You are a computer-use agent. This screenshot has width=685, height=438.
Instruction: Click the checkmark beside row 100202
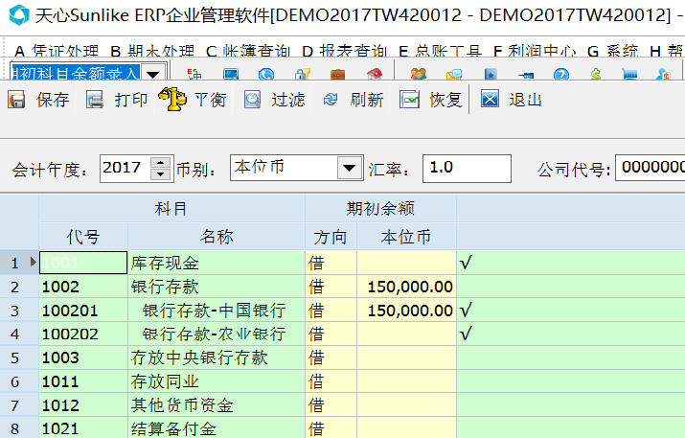[466, 334]
